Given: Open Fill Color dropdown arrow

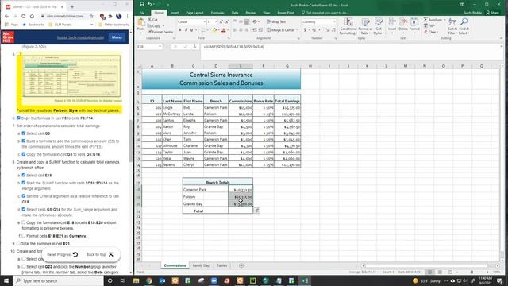Looking at the screenshot, I should click(x=218, y=30).
